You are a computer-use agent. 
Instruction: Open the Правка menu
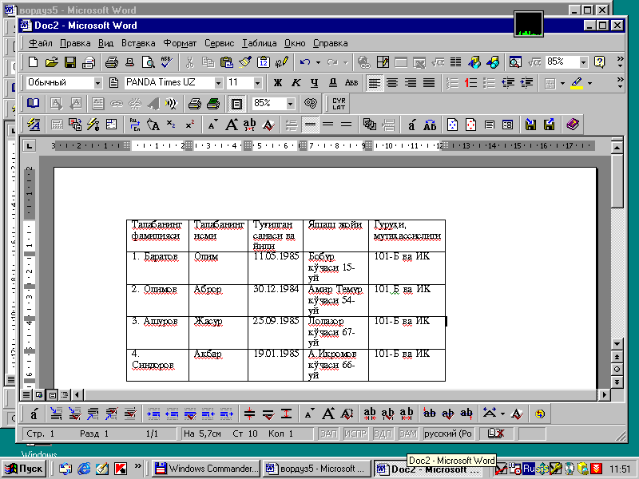tap(75, 43)
